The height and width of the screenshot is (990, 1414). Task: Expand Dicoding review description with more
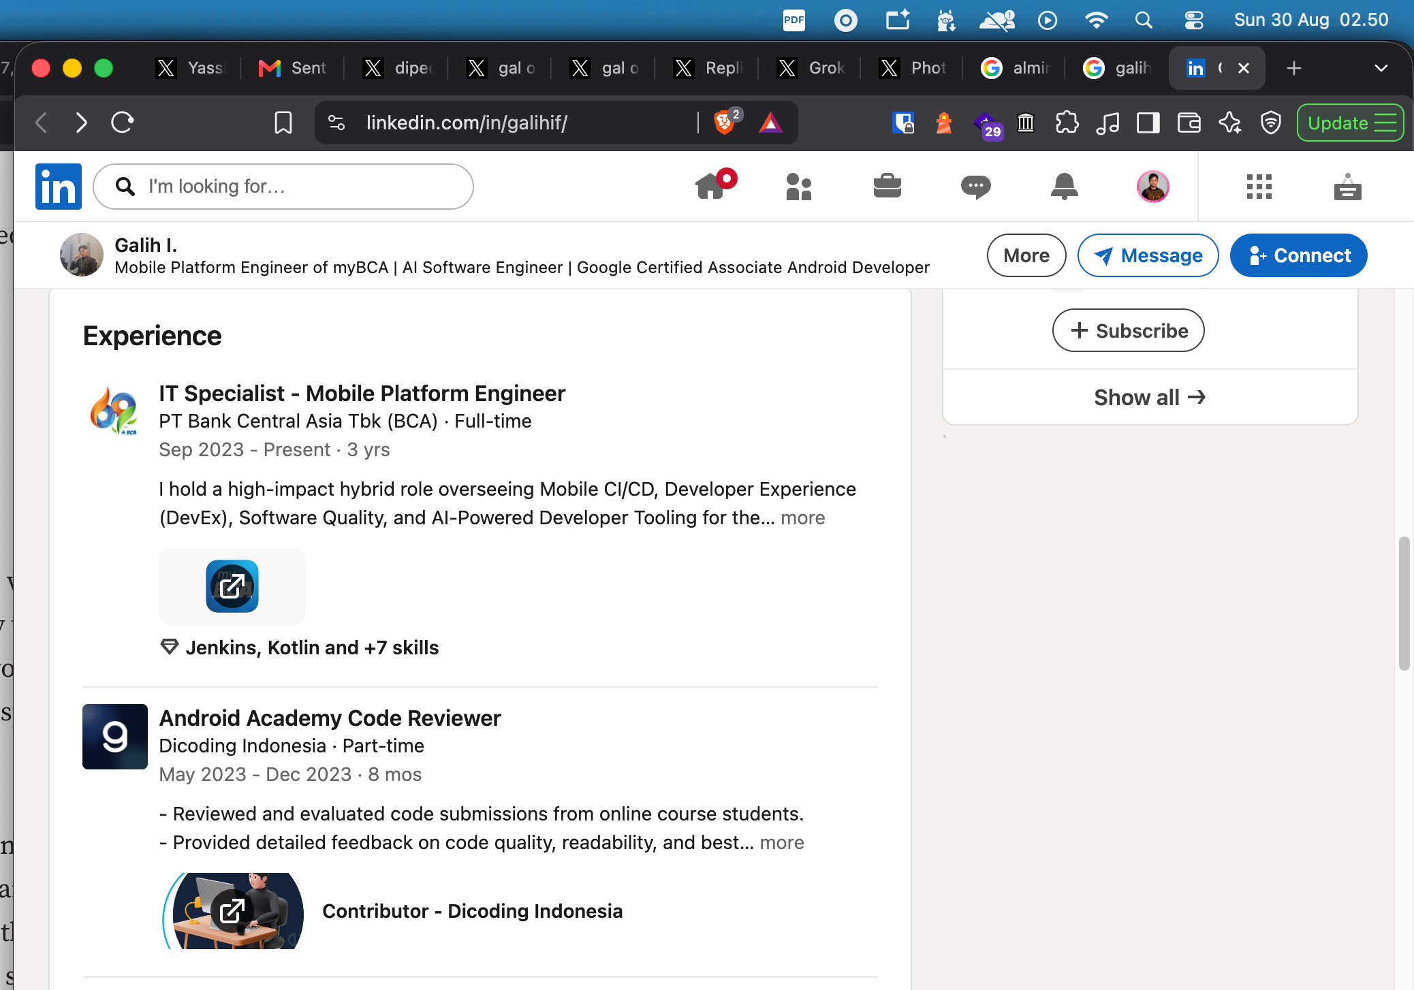coord(782,843)
